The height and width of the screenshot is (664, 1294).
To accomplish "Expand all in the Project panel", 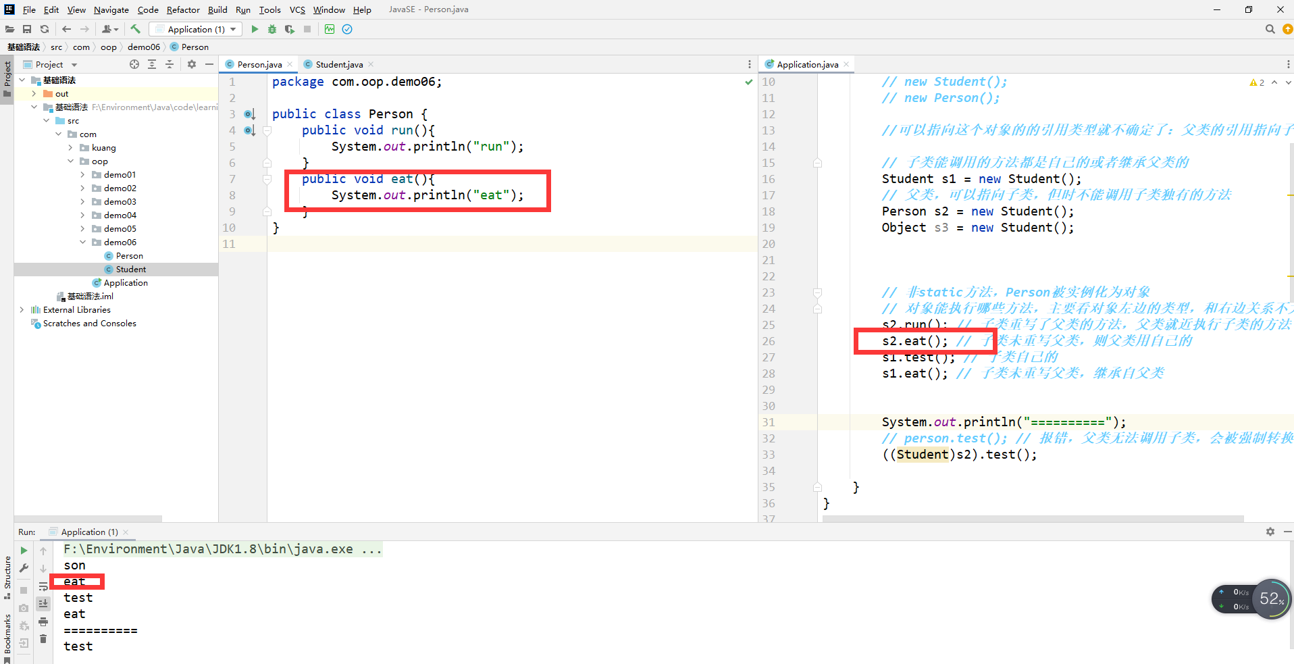I will pos(152,64).
